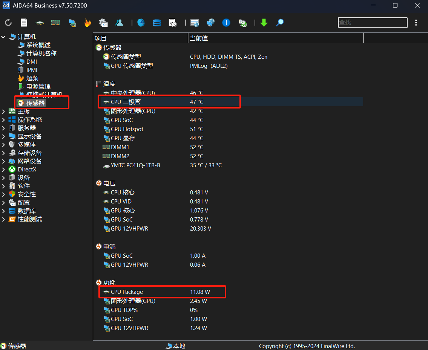The width and height of the screenshot is (428, 350).
Task: Click the user silhouette toolbar icon
Action: (119, 23)
